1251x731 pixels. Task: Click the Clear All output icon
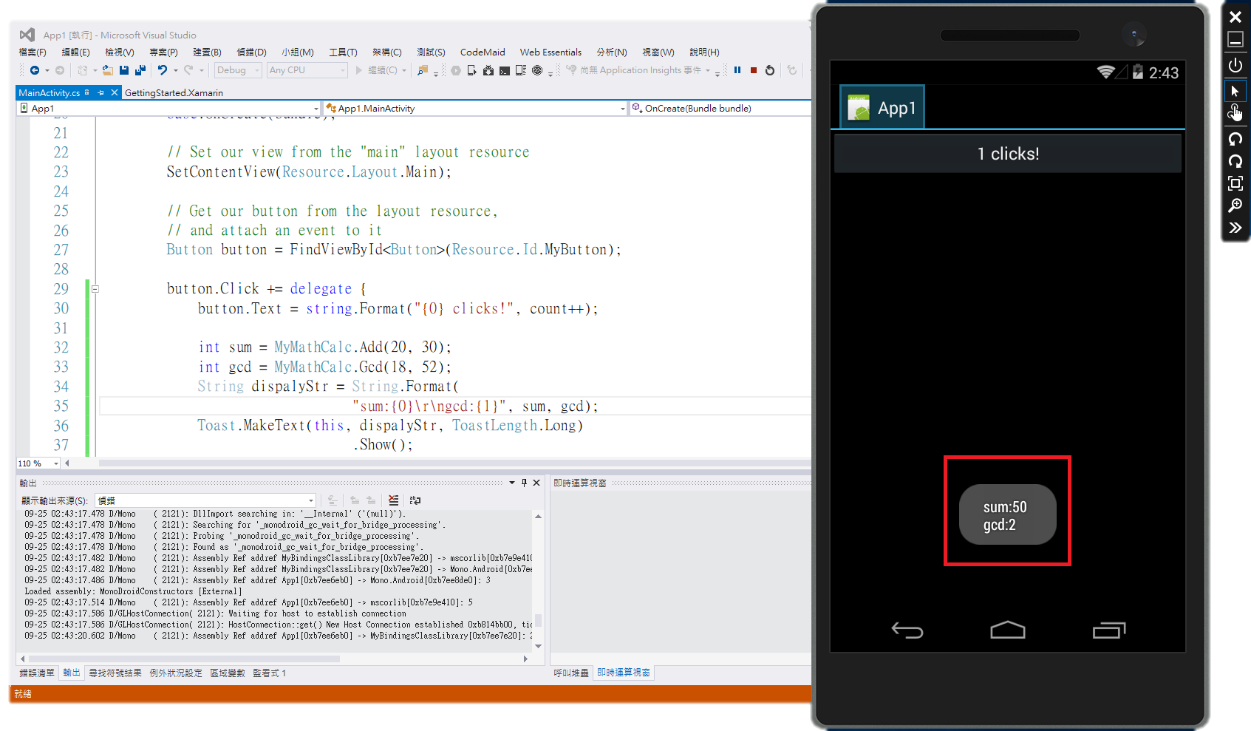click(x=393, y=500)
